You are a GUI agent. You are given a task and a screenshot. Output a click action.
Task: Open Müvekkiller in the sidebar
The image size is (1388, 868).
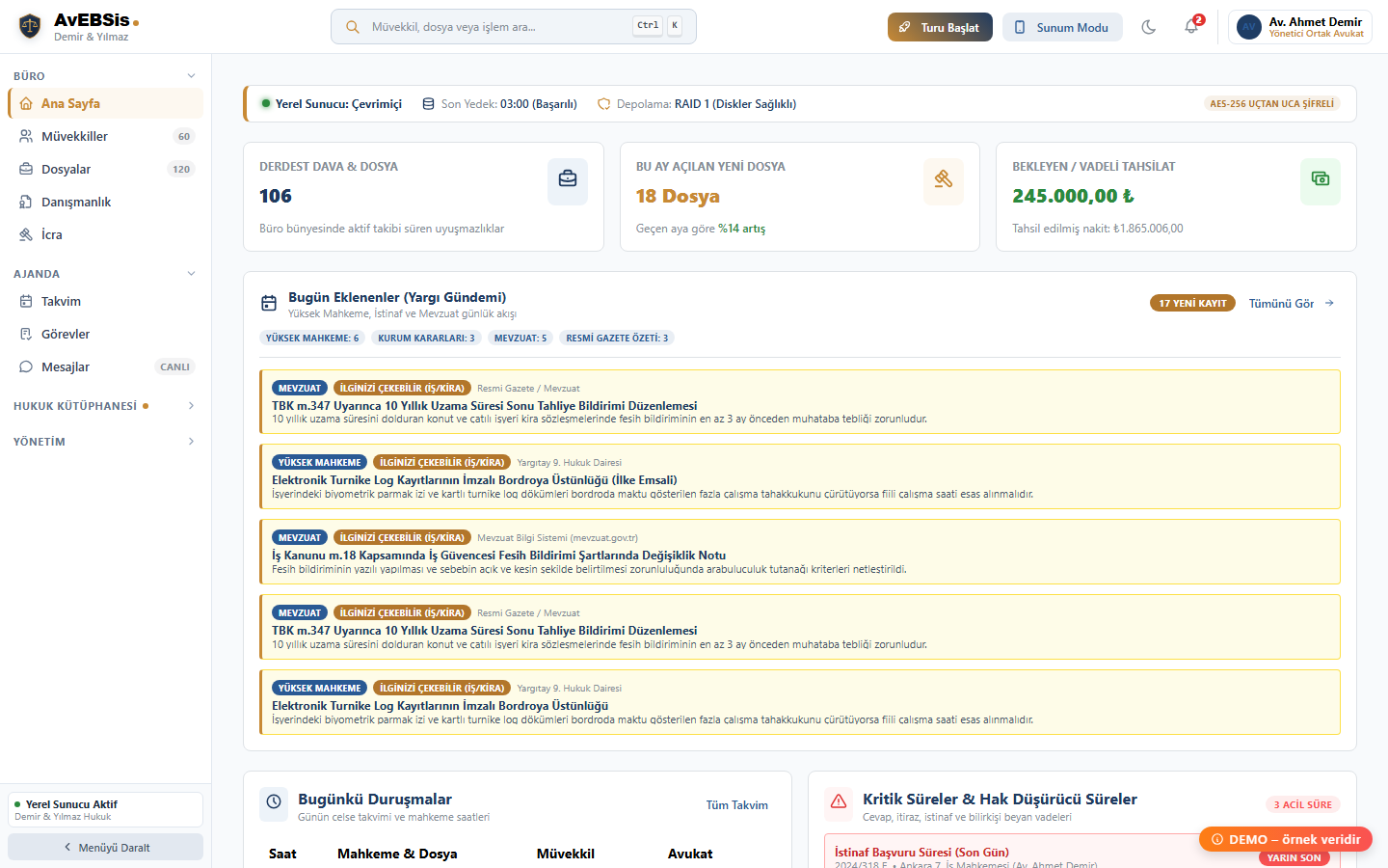point(105,136)
